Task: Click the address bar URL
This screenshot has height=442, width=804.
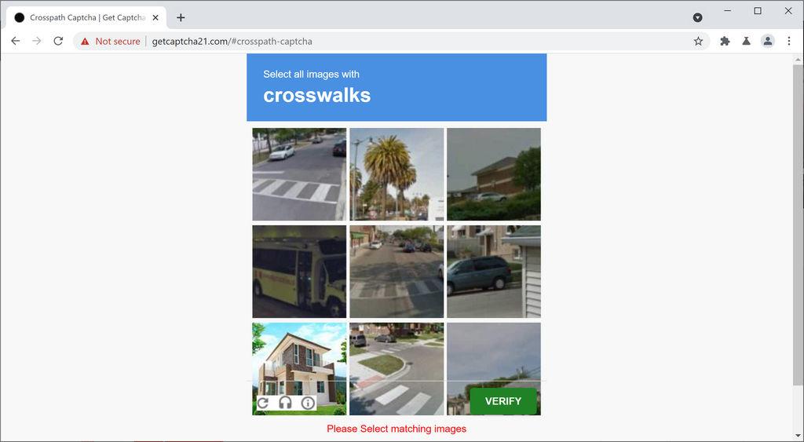Action: point(232,42)
